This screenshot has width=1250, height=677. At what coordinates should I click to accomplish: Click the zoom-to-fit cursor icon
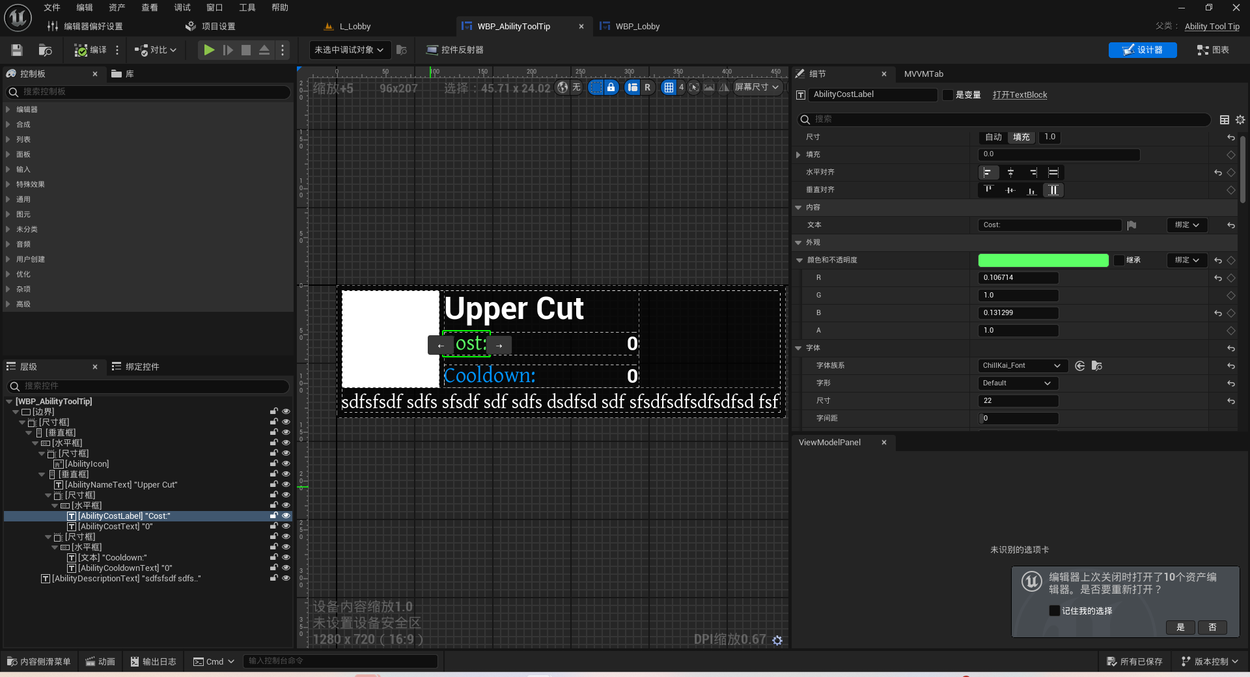(x=694, y=87)
